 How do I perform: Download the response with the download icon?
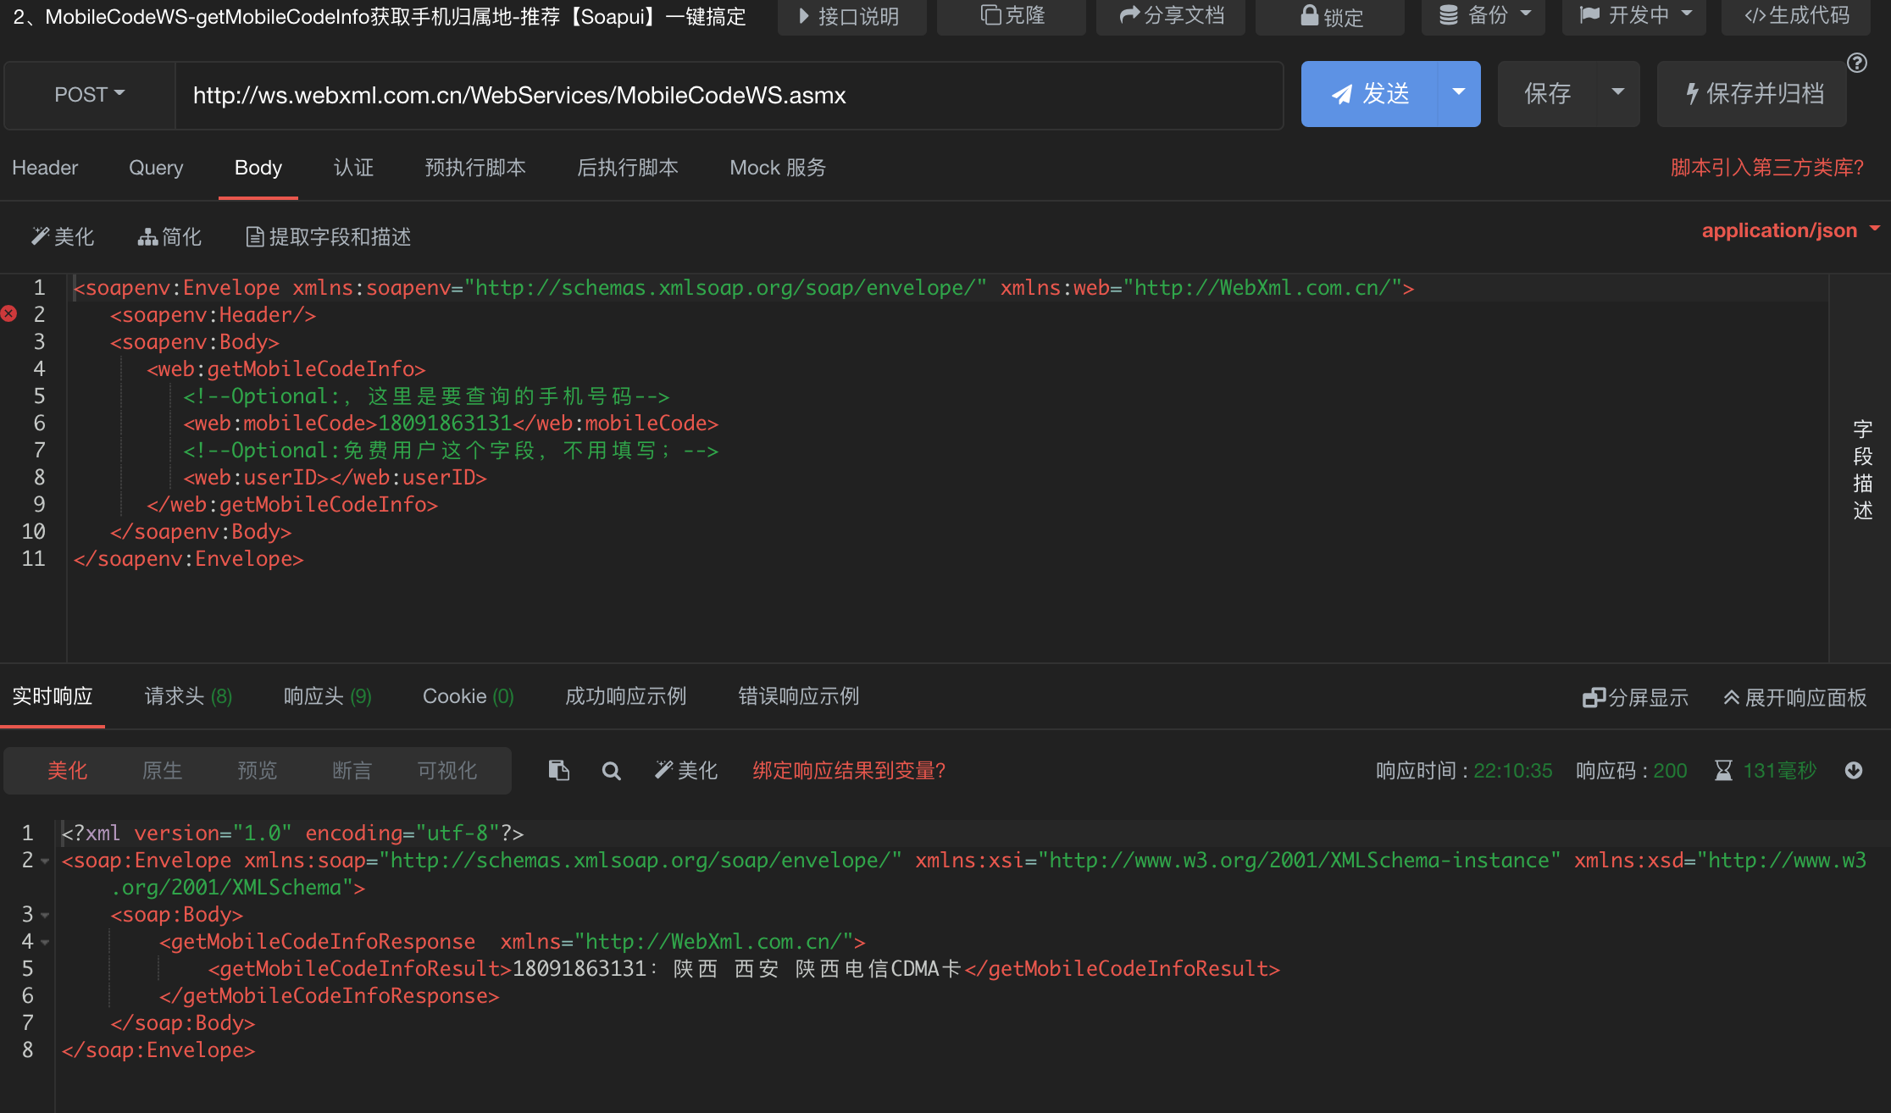click(x=1854, y=770)
